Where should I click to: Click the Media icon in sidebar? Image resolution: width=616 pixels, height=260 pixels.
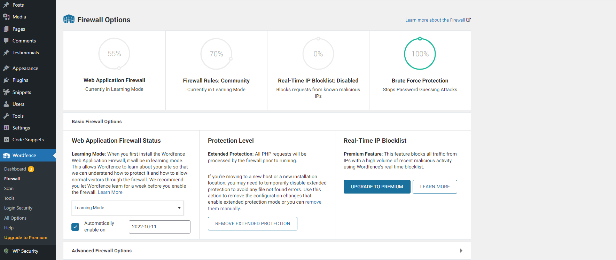click(x=6, y=17)
